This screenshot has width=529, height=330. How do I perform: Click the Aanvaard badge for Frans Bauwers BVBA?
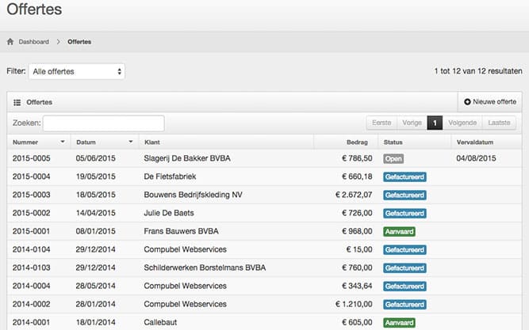point(400,232)
